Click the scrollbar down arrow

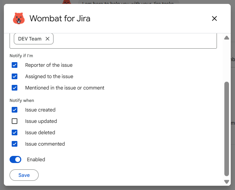point(227,181)
